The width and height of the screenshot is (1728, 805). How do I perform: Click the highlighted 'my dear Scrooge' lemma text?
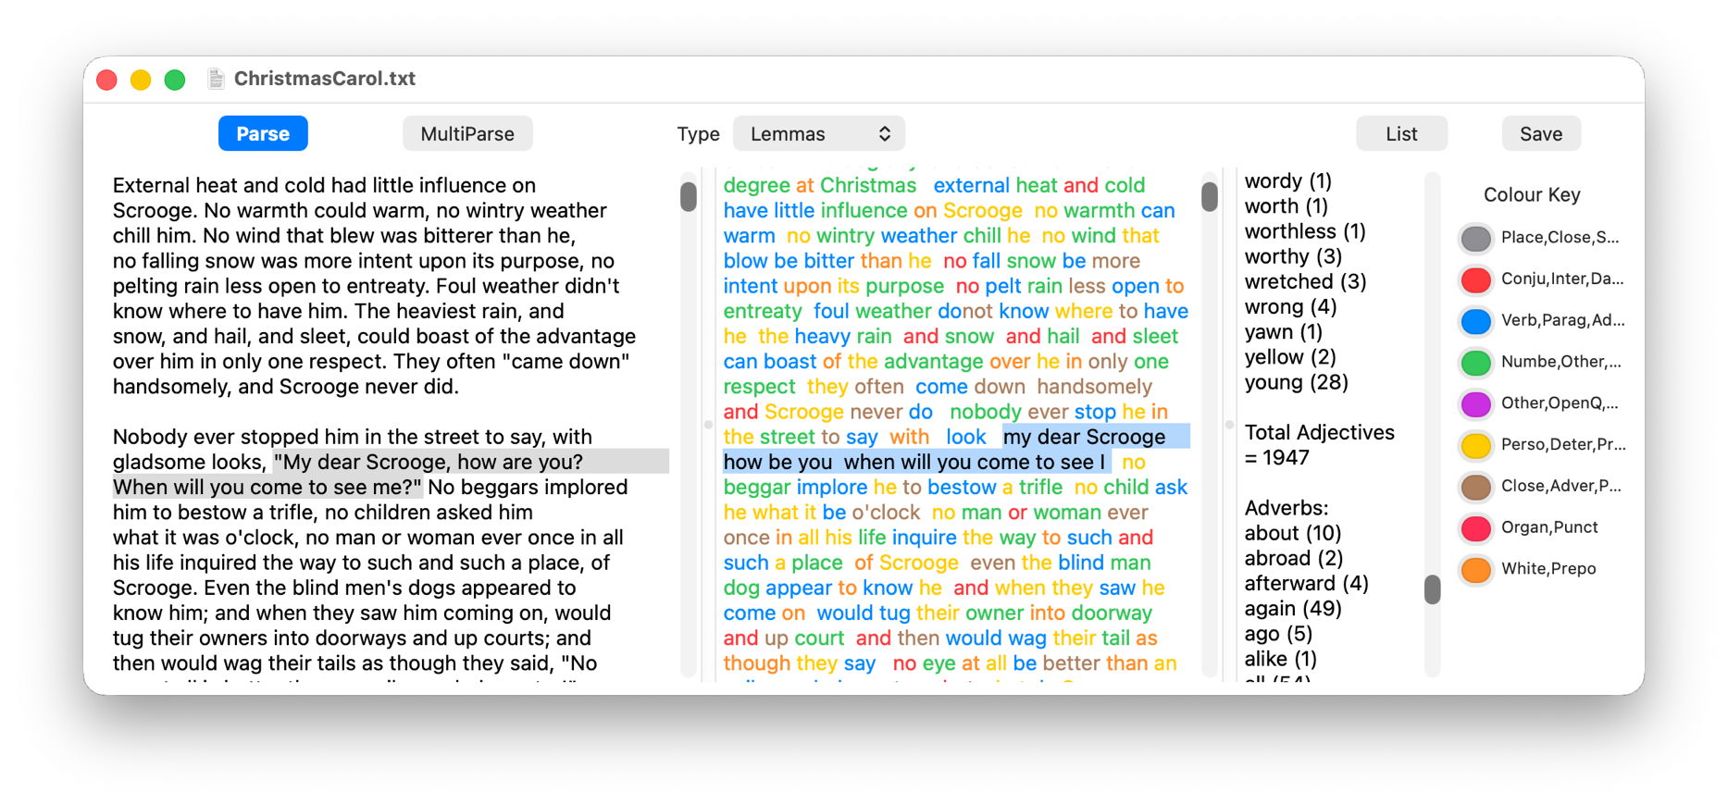(1084, 437)
